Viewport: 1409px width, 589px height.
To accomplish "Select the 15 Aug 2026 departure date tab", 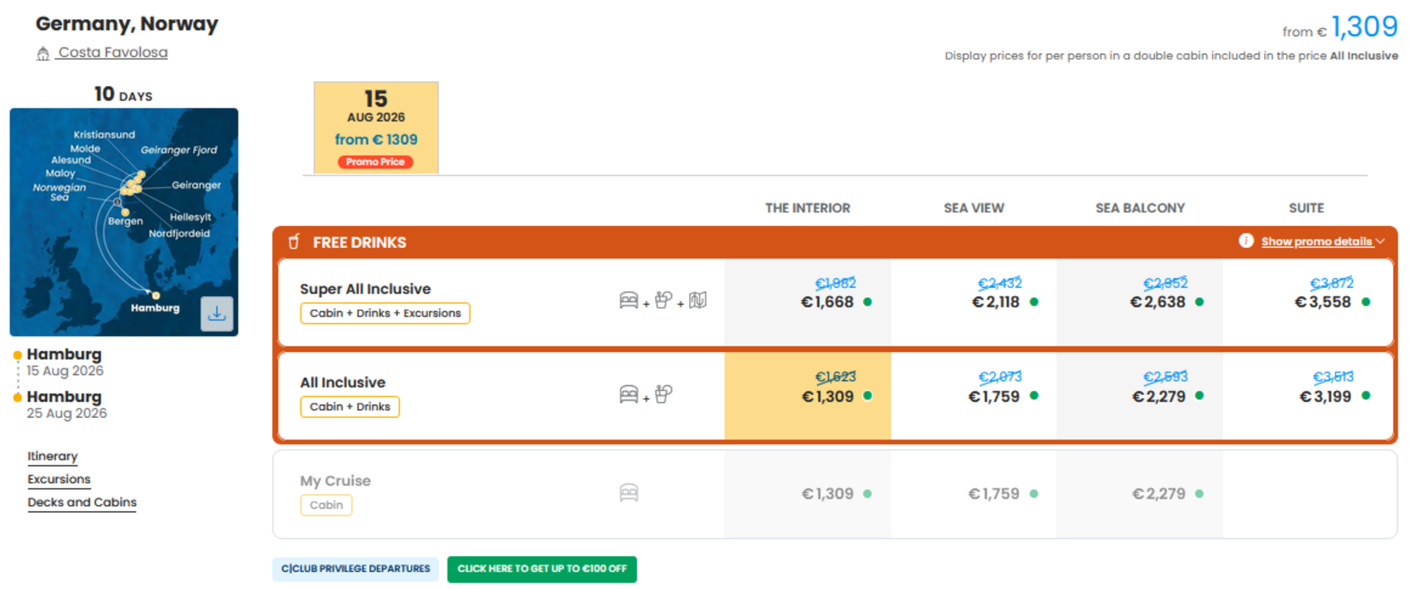I will point(376,127).
